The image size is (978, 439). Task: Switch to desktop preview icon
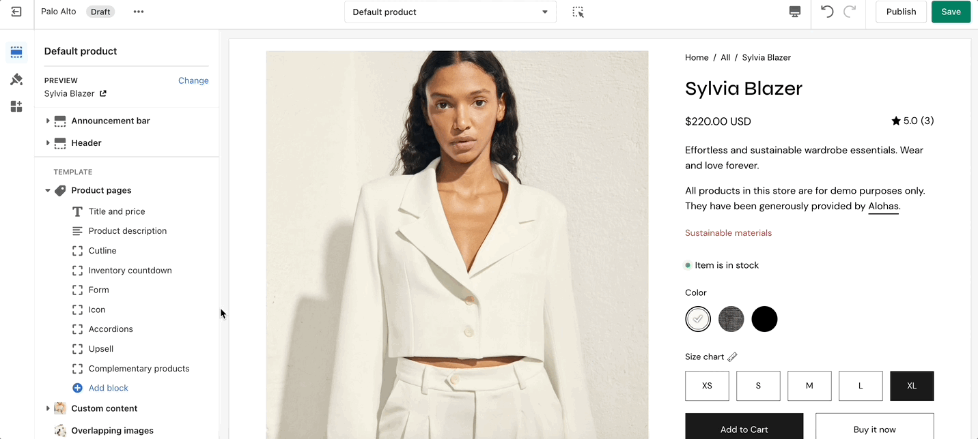coord(794,12)
